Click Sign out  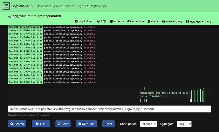pyautogui.click(x=83, y=6)
